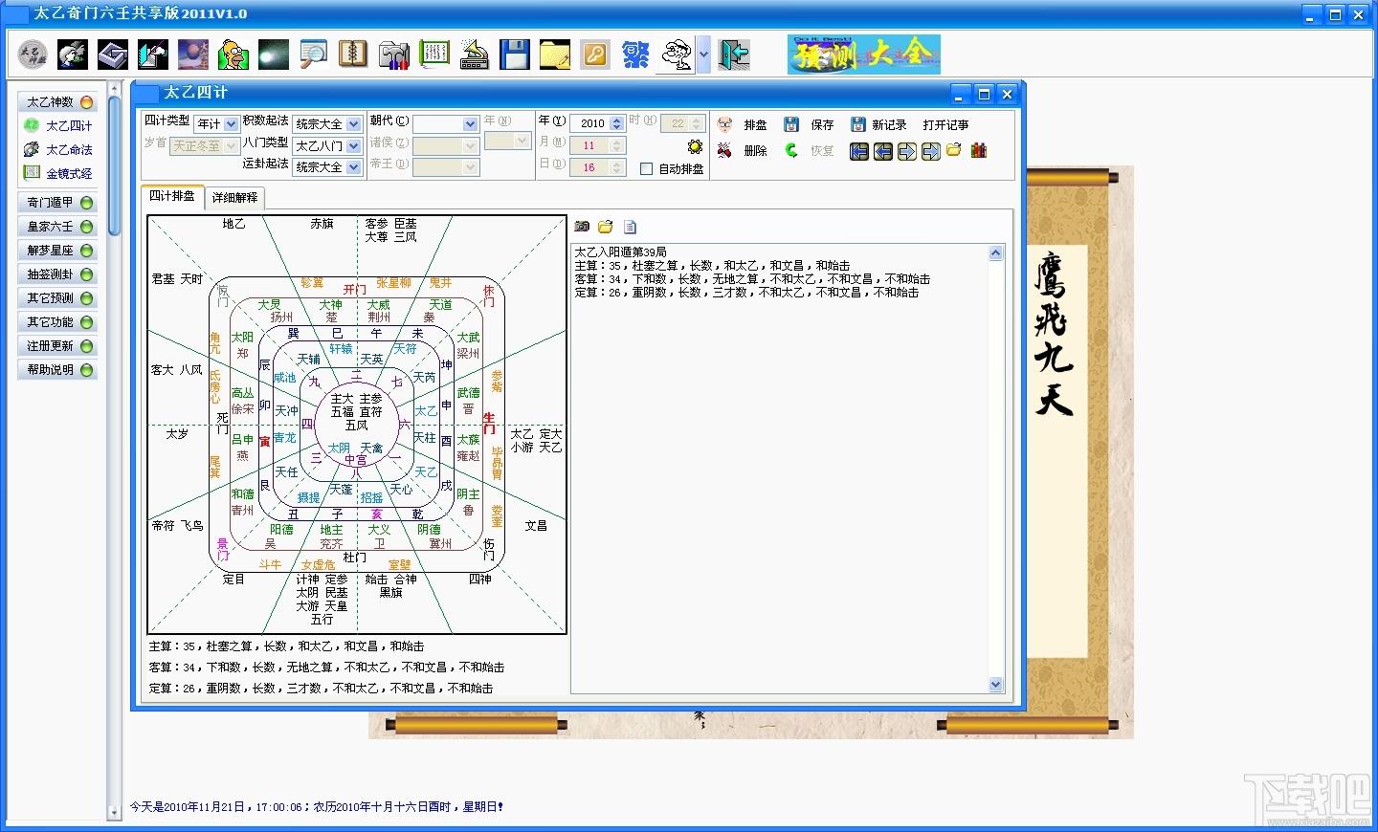Click the keyboard typing toolbar icon
The height and width of the screenshot is (832, 1378).
[x=474, y=55]
